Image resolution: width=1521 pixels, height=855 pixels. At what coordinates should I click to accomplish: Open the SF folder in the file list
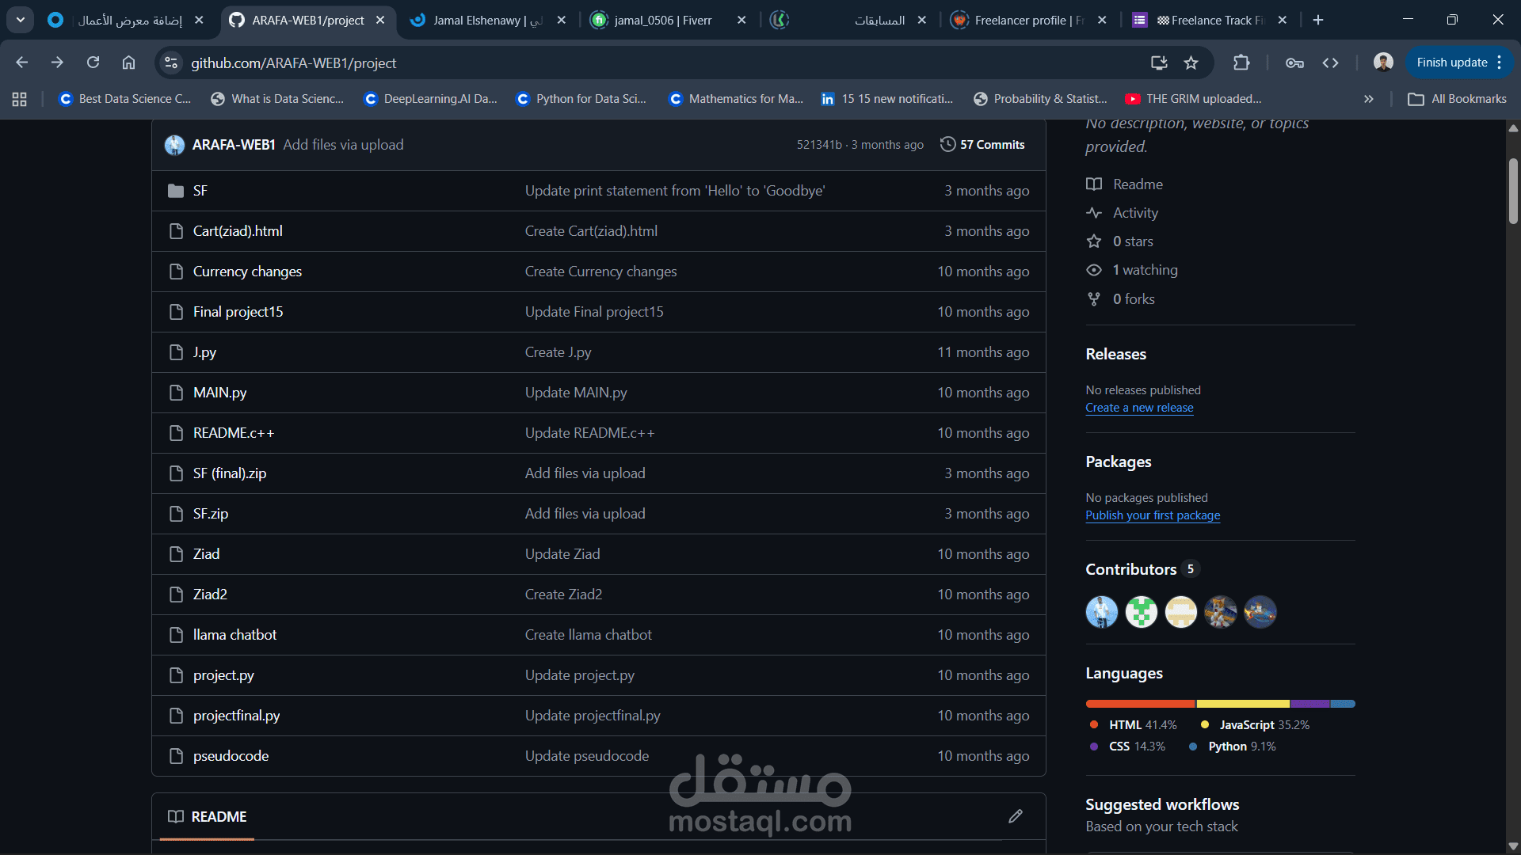click(200, 190)
